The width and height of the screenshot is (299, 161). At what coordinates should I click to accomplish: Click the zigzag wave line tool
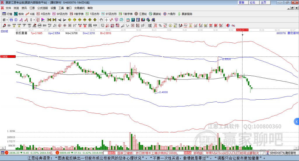pyautogui.click(x=127, y=25)
